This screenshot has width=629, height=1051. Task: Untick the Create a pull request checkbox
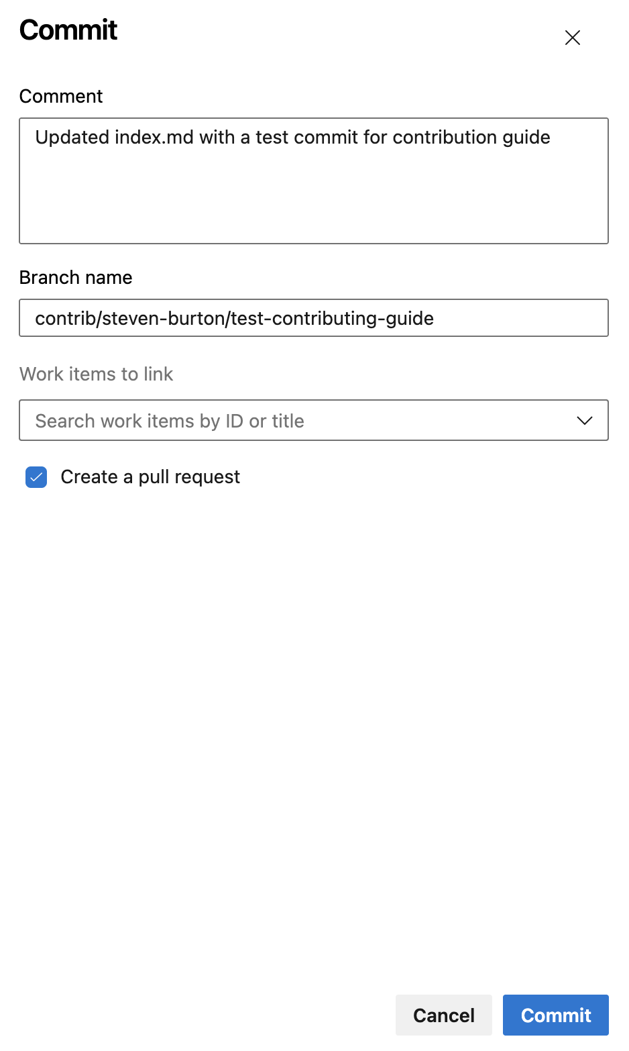(36, 477)
